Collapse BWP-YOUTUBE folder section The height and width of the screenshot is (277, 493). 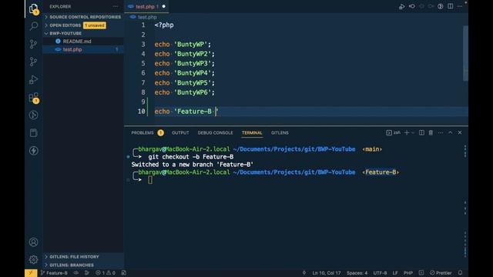click(83, 33)
